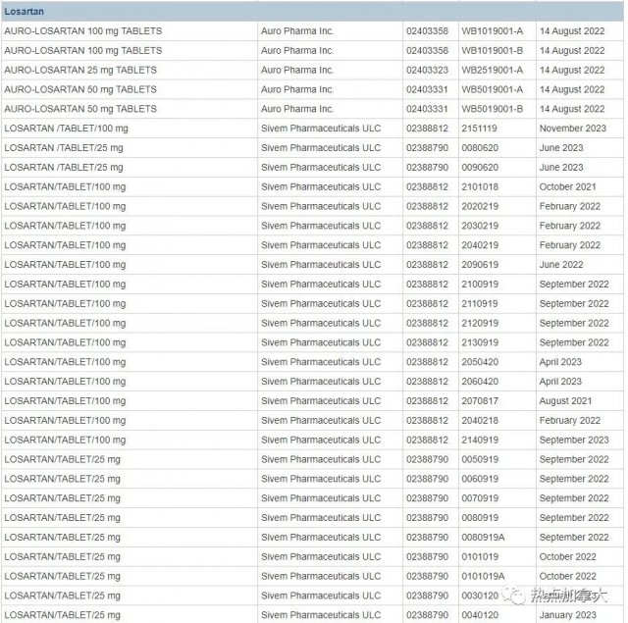Select lot number 0070919
This screenshot has height=623, width=628.
pyautogui.click(x=480, y=498)
